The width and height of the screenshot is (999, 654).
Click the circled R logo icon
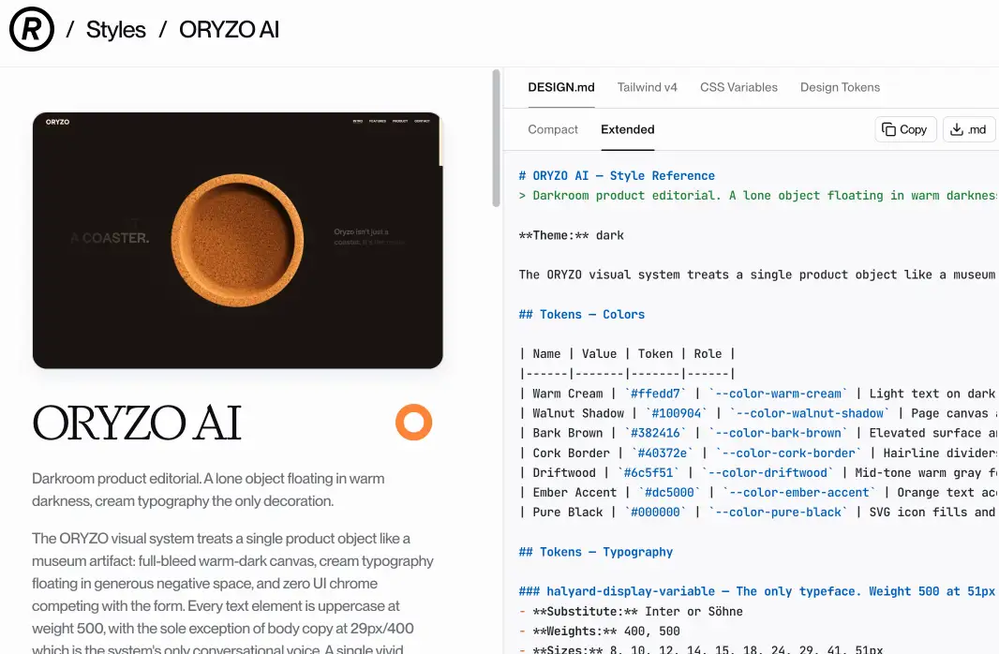(31, 29)
